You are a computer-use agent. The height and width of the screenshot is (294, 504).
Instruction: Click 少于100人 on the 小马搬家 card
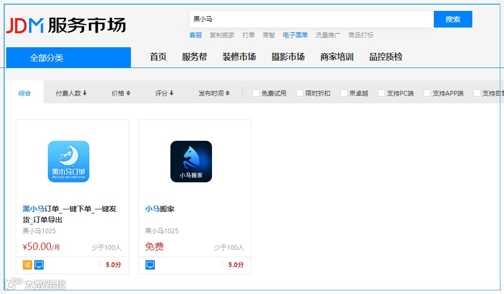[229, 248]
